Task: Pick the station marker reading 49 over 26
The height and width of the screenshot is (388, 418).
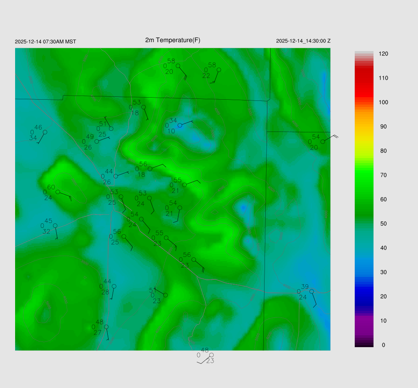Action: pyautogui.click(x=97, y=141)
